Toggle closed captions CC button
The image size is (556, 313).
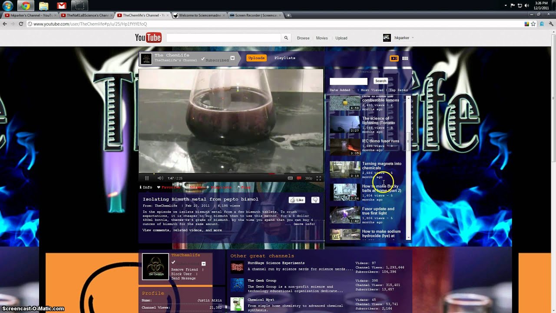coord(290,178)
